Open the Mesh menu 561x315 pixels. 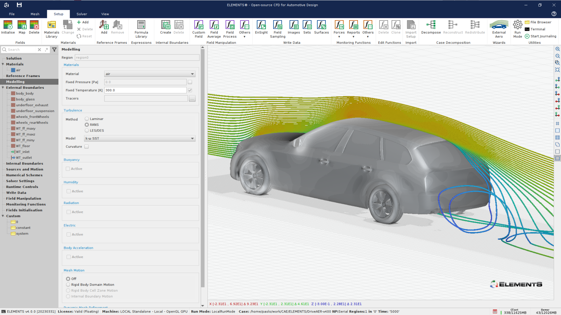35,14
